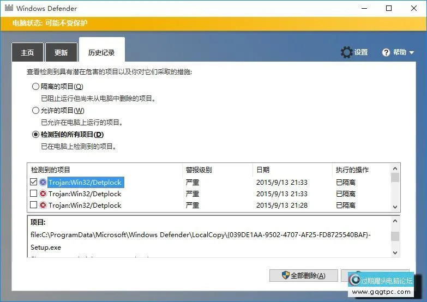Click Setup.exe text in details pane
Screen dimensions: 427x302
click(46, 247)
